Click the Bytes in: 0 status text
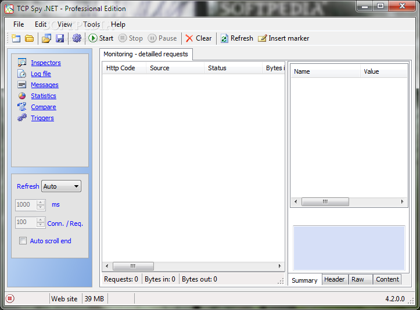420x310 pixels. pyautogui.click(x=160, y=279)
